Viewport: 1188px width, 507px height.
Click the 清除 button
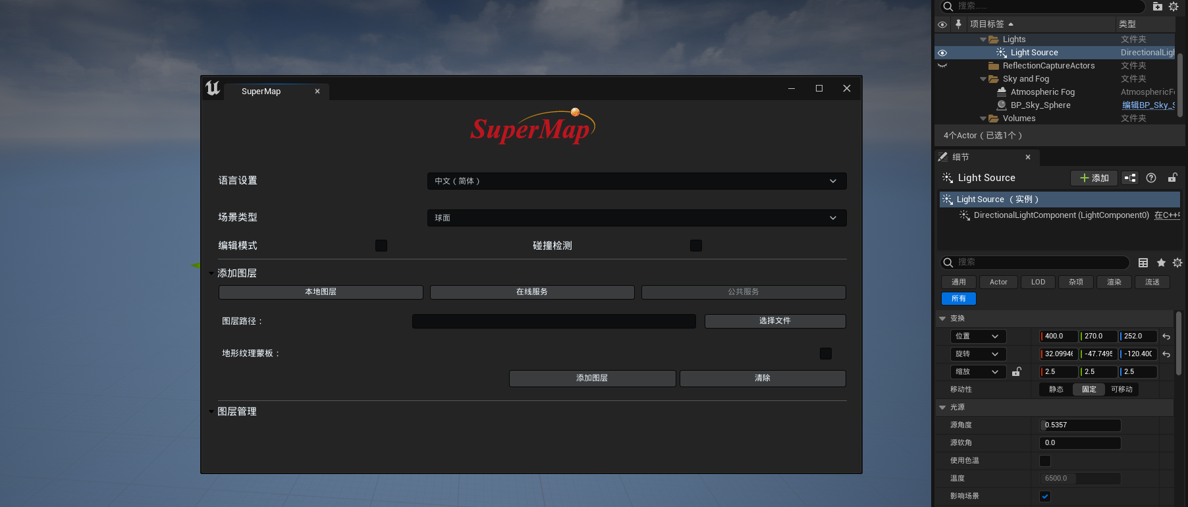tap(763, 378)
